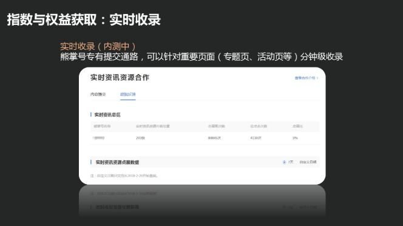The image size is (403, 226).
Task: Select the 数据反馈 tab
Action: 127,94
